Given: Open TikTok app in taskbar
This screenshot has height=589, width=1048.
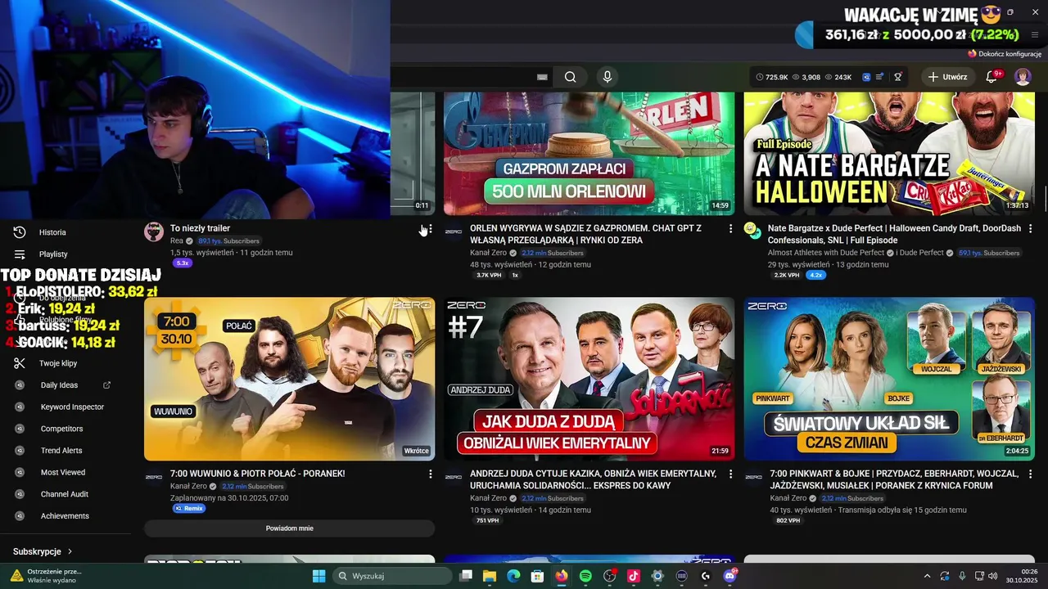Looking at the screenshot, I should (633, 576).
